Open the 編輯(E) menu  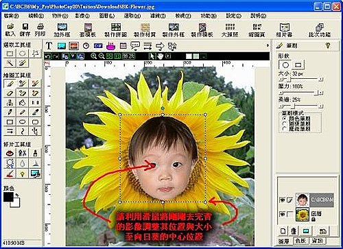pyautogui.click(x=36, y=16)
